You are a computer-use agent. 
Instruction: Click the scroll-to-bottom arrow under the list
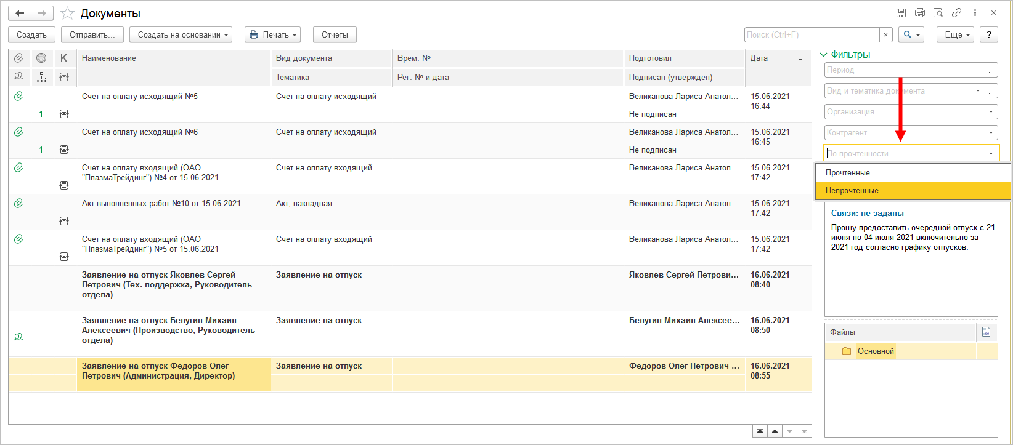point(804,431)
